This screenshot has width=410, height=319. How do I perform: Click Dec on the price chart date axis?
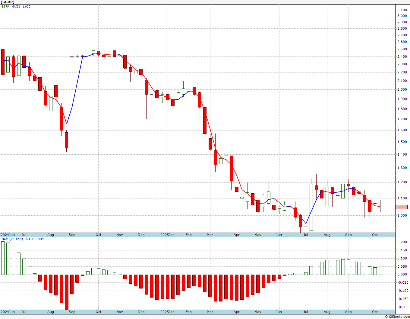click(141, 235)
